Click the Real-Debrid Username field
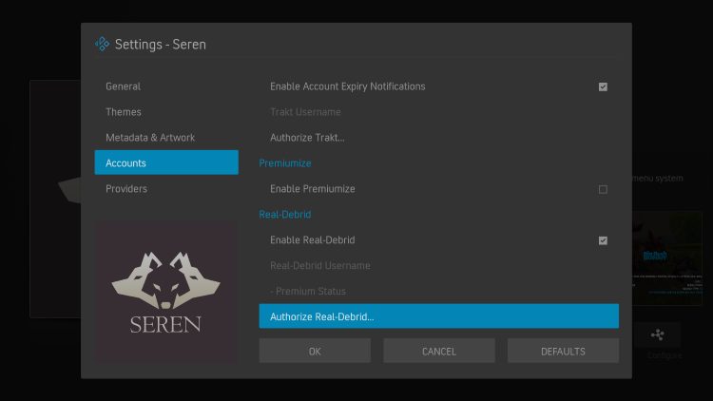Screen dimensions: 713x401 tap(439, 265)
